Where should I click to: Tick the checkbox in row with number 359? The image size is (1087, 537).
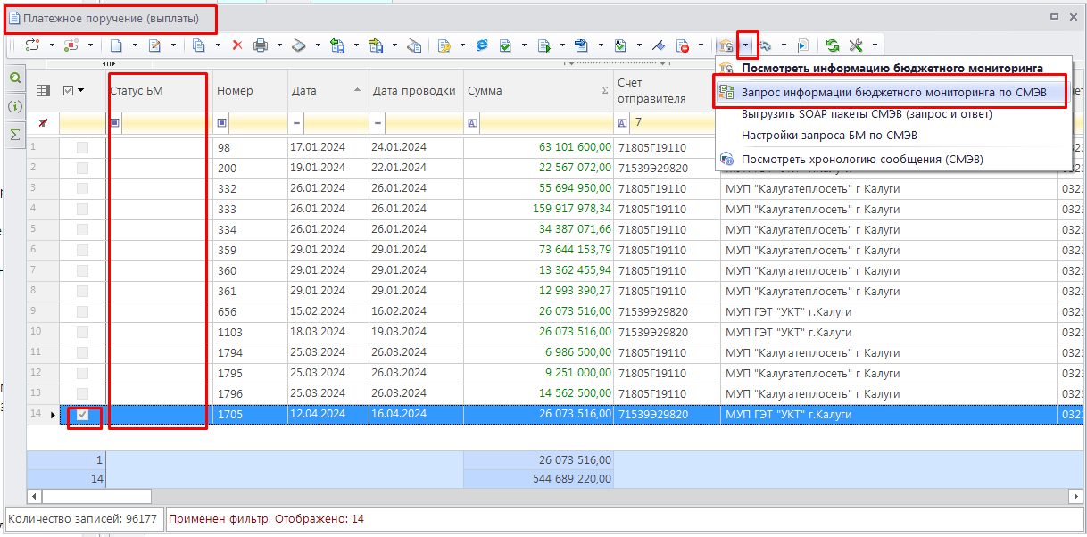pos(82,250)
